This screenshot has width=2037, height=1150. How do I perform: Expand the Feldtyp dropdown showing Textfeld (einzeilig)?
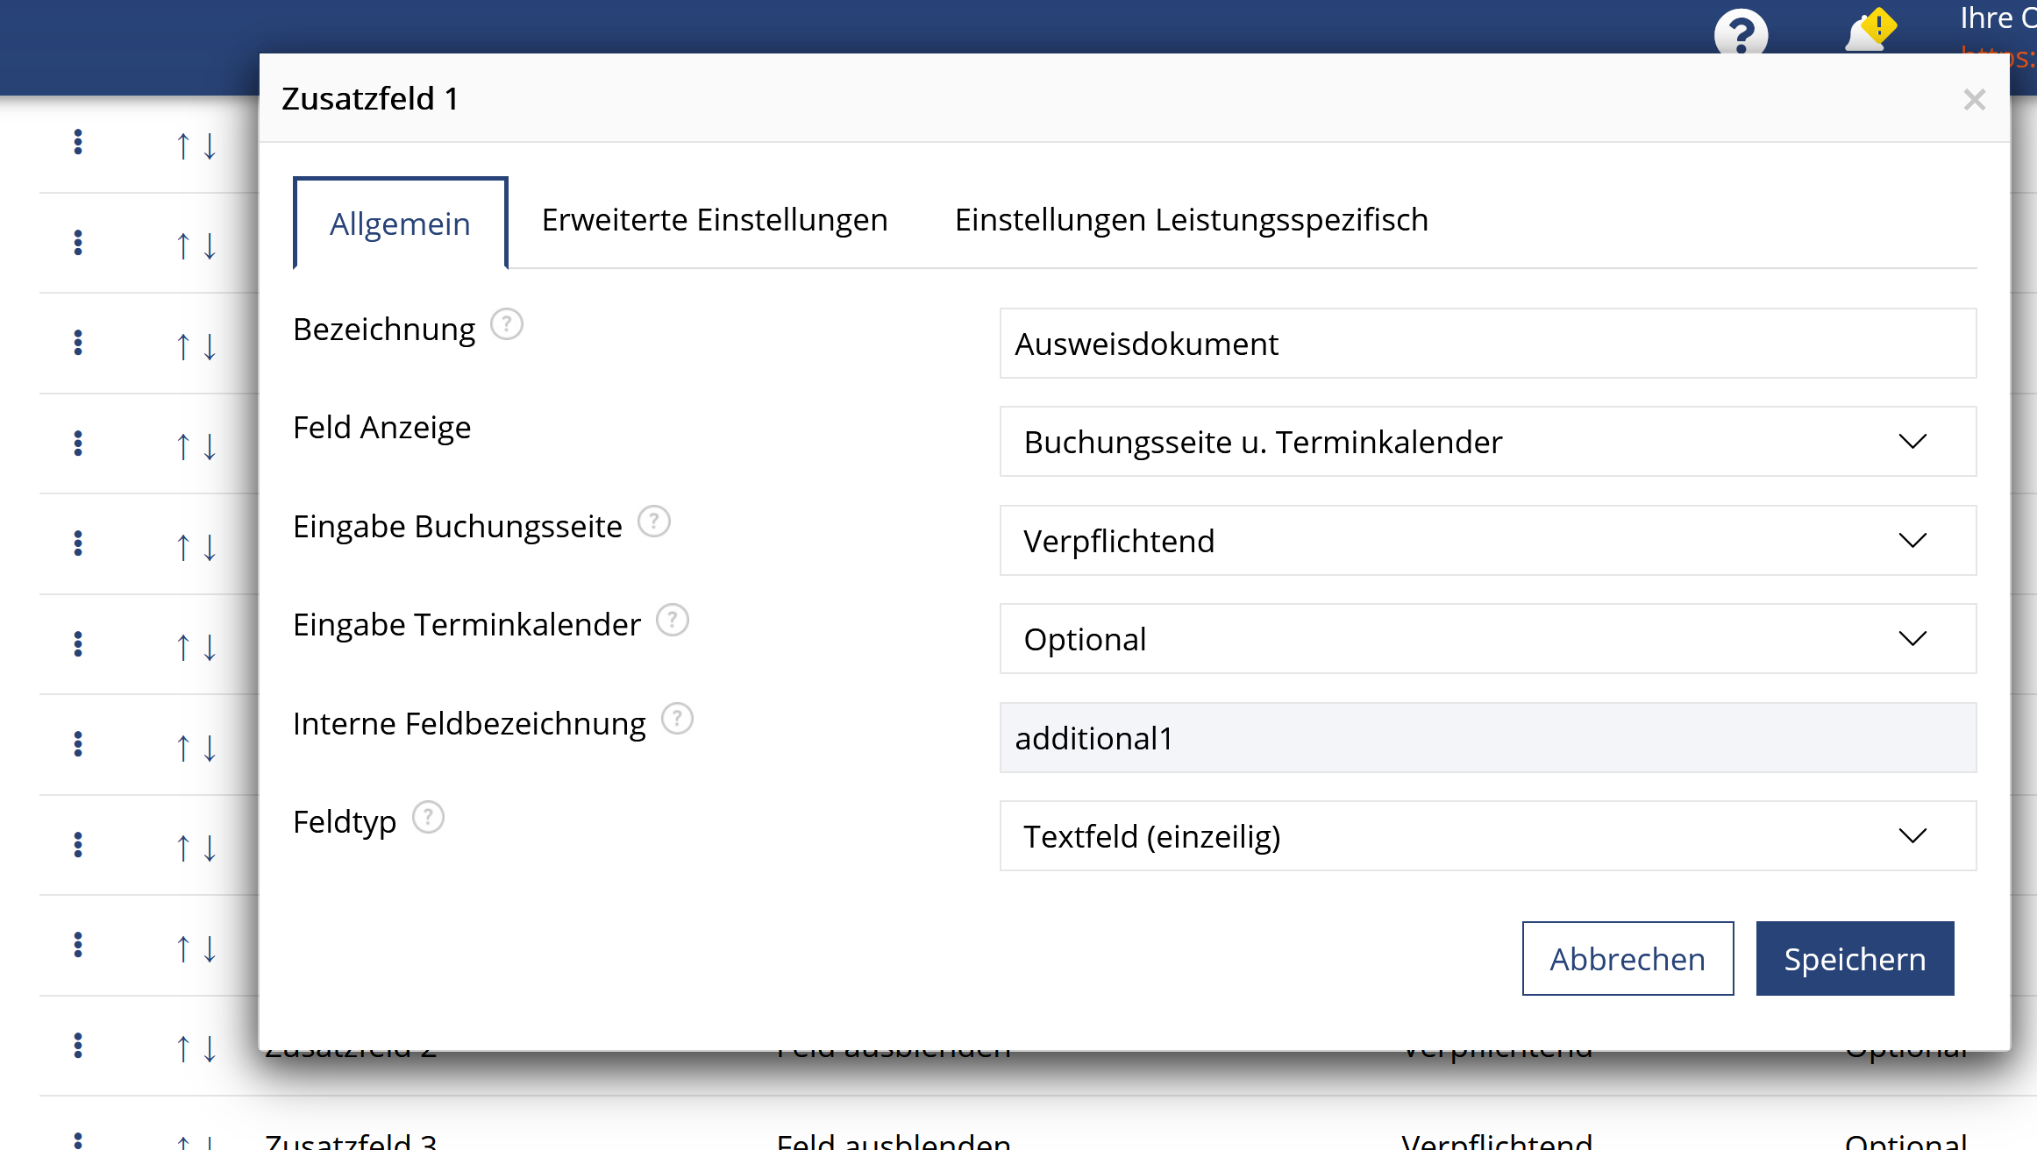click(x=1487, y=836)
